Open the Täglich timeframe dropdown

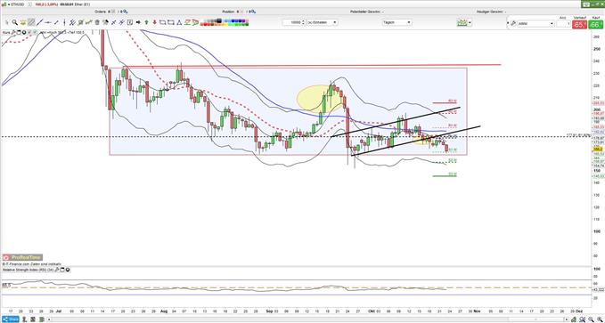[397, 22]
